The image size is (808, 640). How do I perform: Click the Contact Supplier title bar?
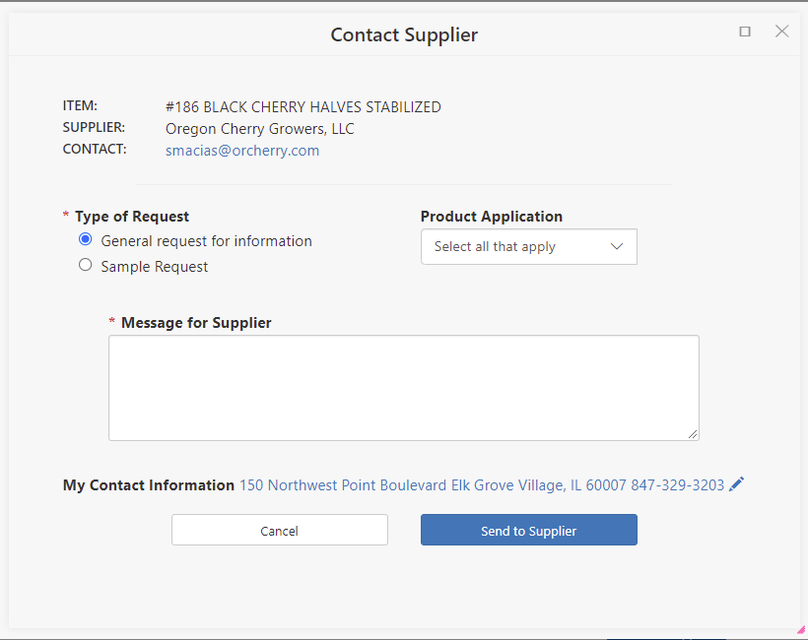click(404, 34)
